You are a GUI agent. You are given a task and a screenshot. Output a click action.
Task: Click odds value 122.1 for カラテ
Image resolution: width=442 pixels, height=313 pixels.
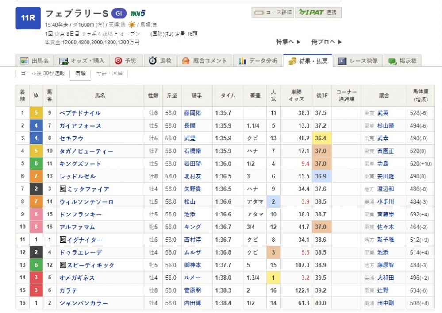(302, 290)
